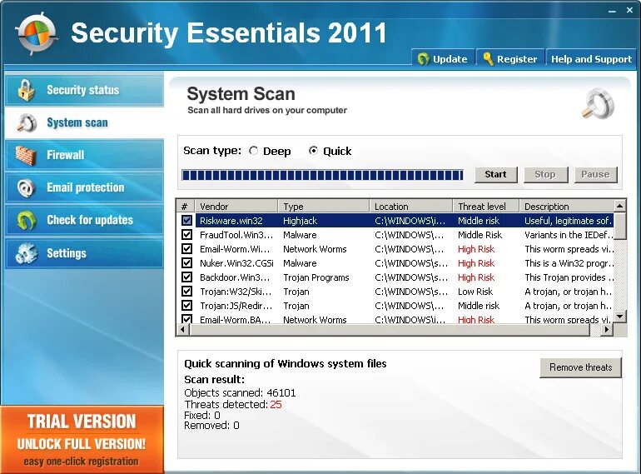Click the Pause scan button
The width and height of the screenshot is (641, 474).
click(595, 175)
